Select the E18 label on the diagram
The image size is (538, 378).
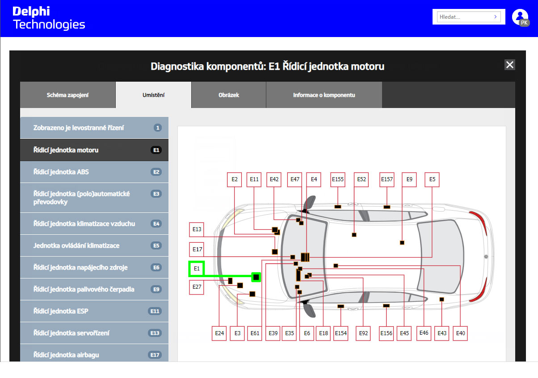pyautogui.click(x=323, y=333)
